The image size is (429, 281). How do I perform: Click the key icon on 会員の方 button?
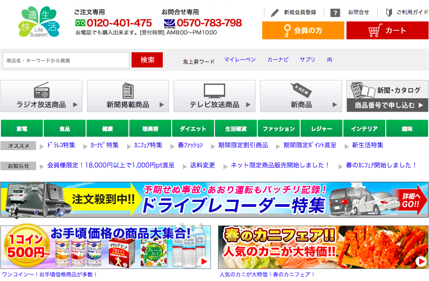click(287, 30)
